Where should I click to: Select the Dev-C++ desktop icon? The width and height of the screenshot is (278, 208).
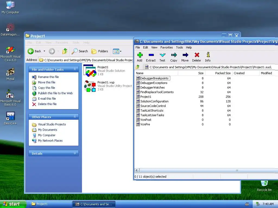[10, 118]
